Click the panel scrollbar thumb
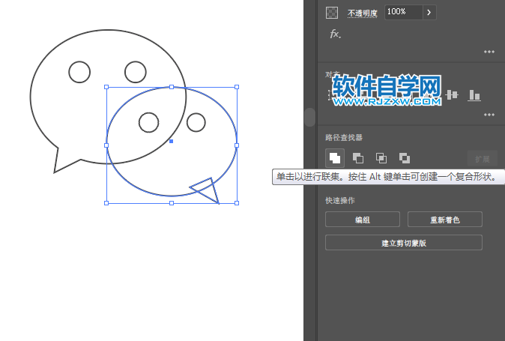The image size is (505, 341). [310, 117]
